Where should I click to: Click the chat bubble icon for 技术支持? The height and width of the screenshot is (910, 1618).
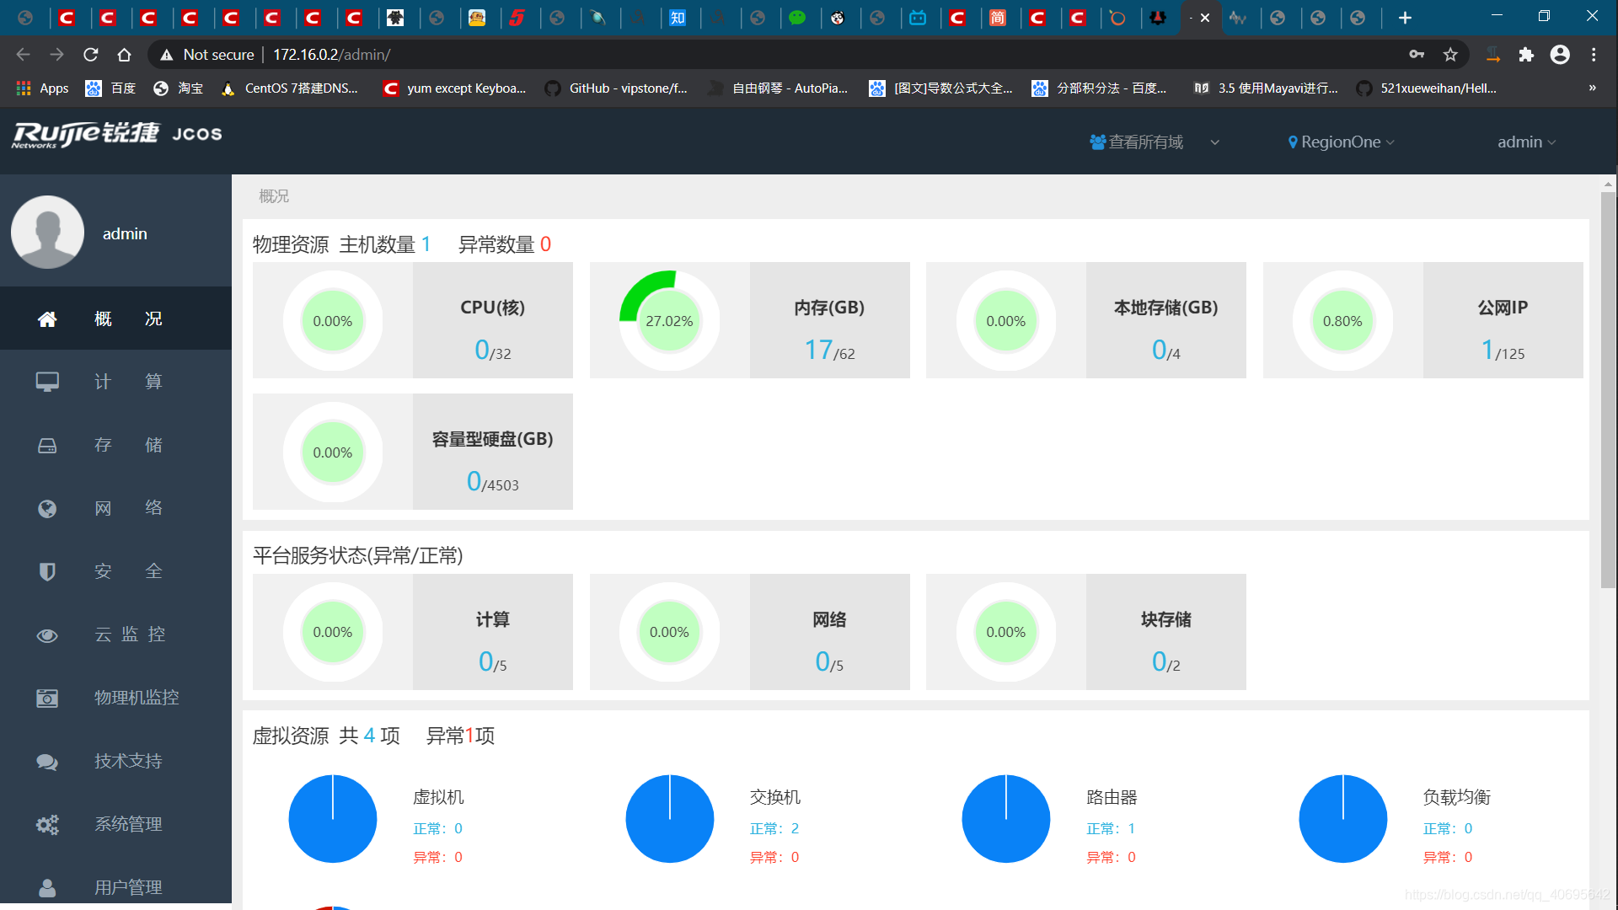tap(47, 762)
